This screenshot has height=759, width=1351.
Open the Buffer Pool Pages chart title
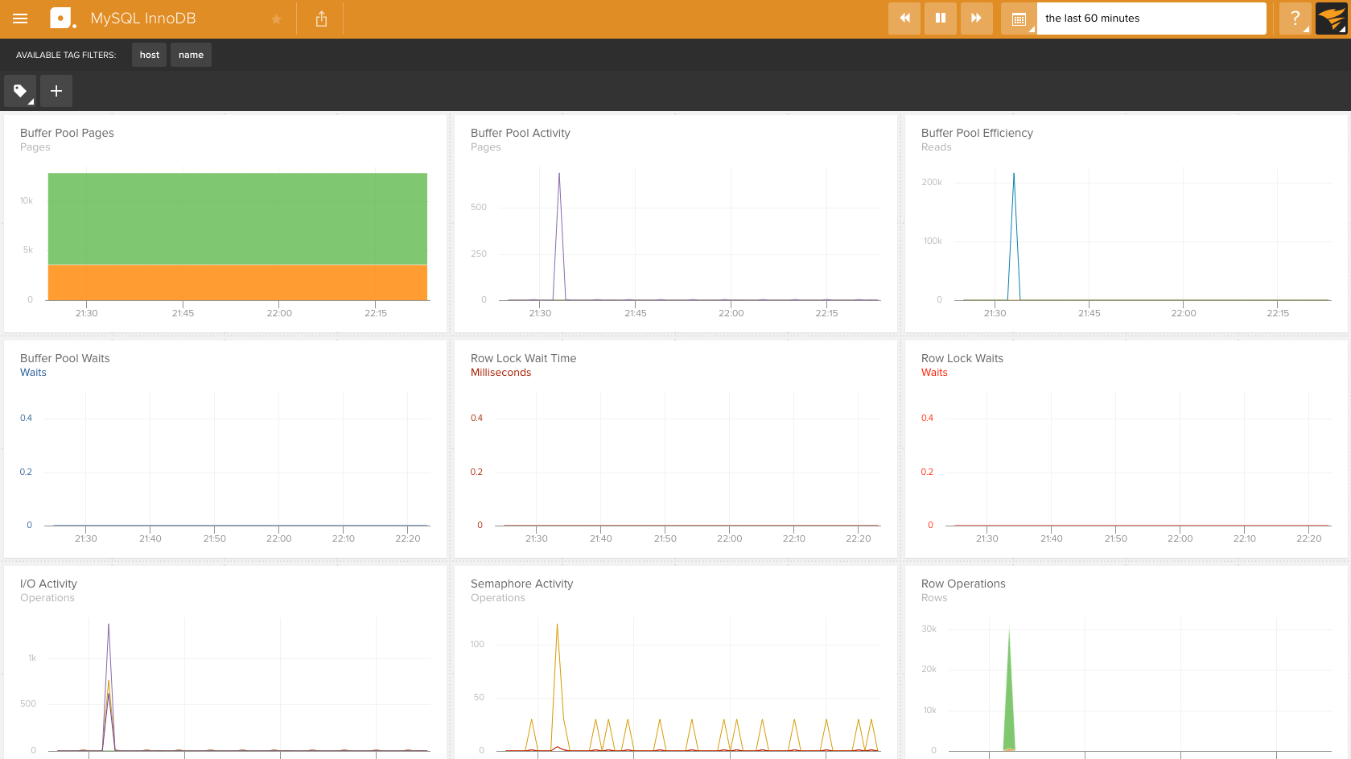(67, 133)
